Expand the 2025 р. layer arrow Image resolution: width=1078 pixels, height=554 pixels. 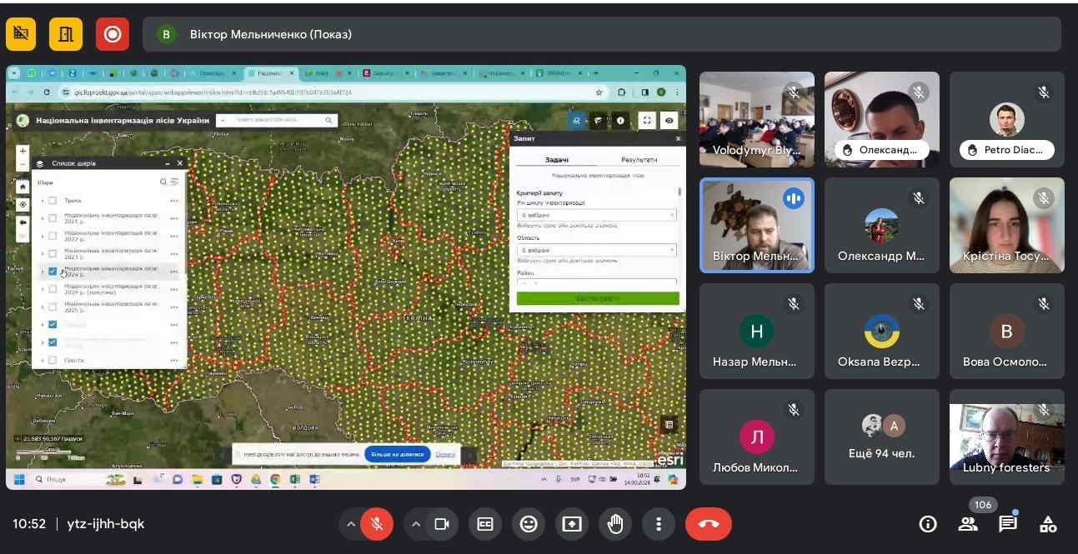(x=43, y=307)
